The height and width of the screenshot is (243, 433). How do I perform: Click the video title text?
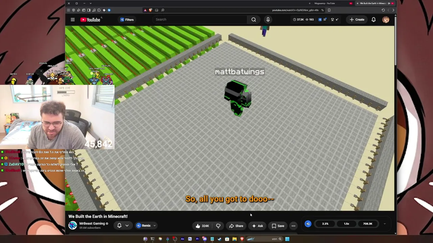pos(98,216)
